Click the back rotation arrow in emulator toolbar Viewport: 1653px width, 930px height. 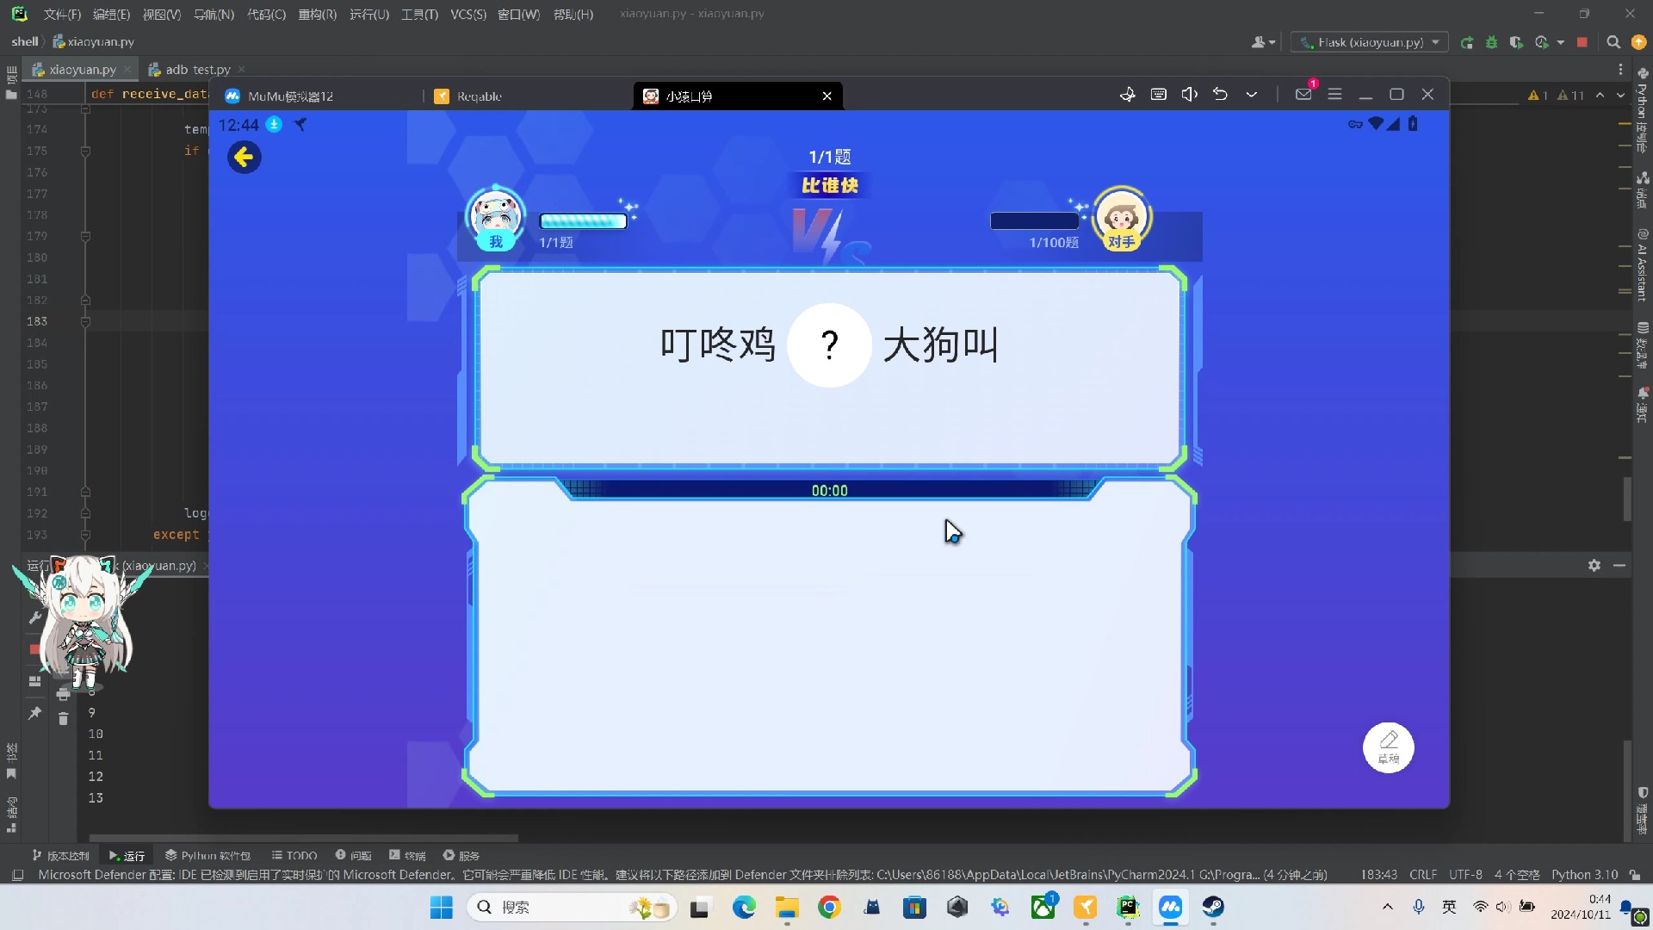pos(1221,95)
